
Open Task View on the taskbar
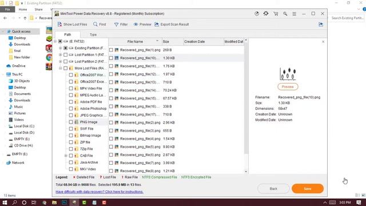(x=34, y=202)
